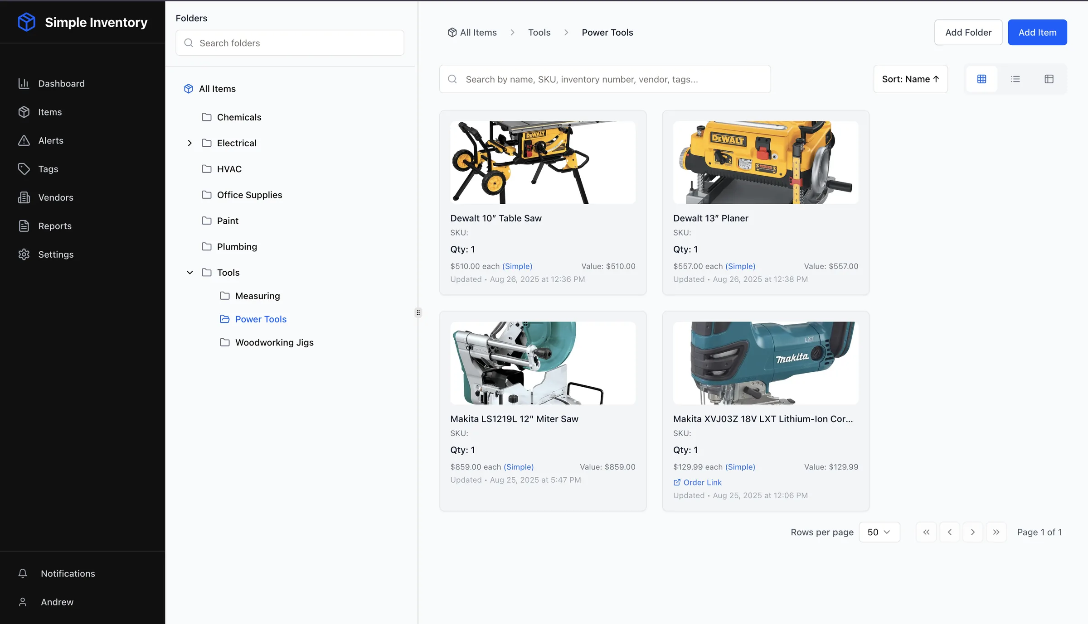Click the Plumbing folder icon
1088x624 pixels.
[207, 246]
